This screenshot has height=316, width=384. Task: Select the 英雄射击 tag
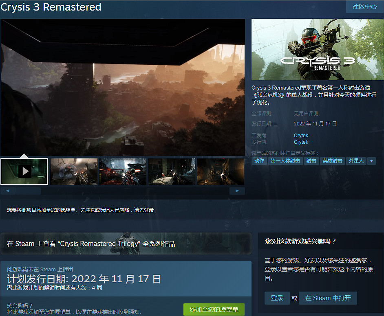pos(333,161)
